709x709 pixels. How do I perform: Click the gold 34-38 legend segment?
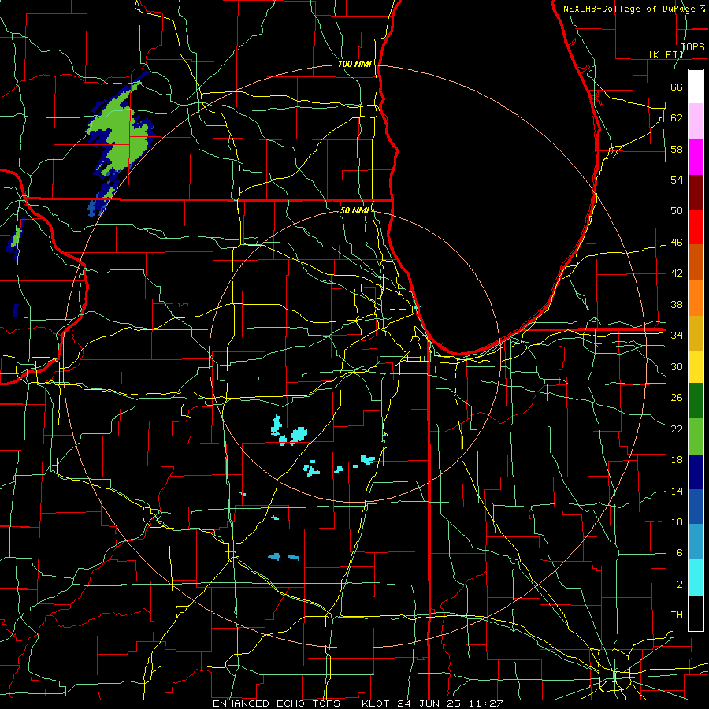696,333
